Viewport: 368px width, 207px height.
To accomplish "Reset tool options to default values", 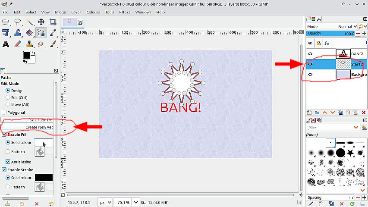I will click(51, 204).
